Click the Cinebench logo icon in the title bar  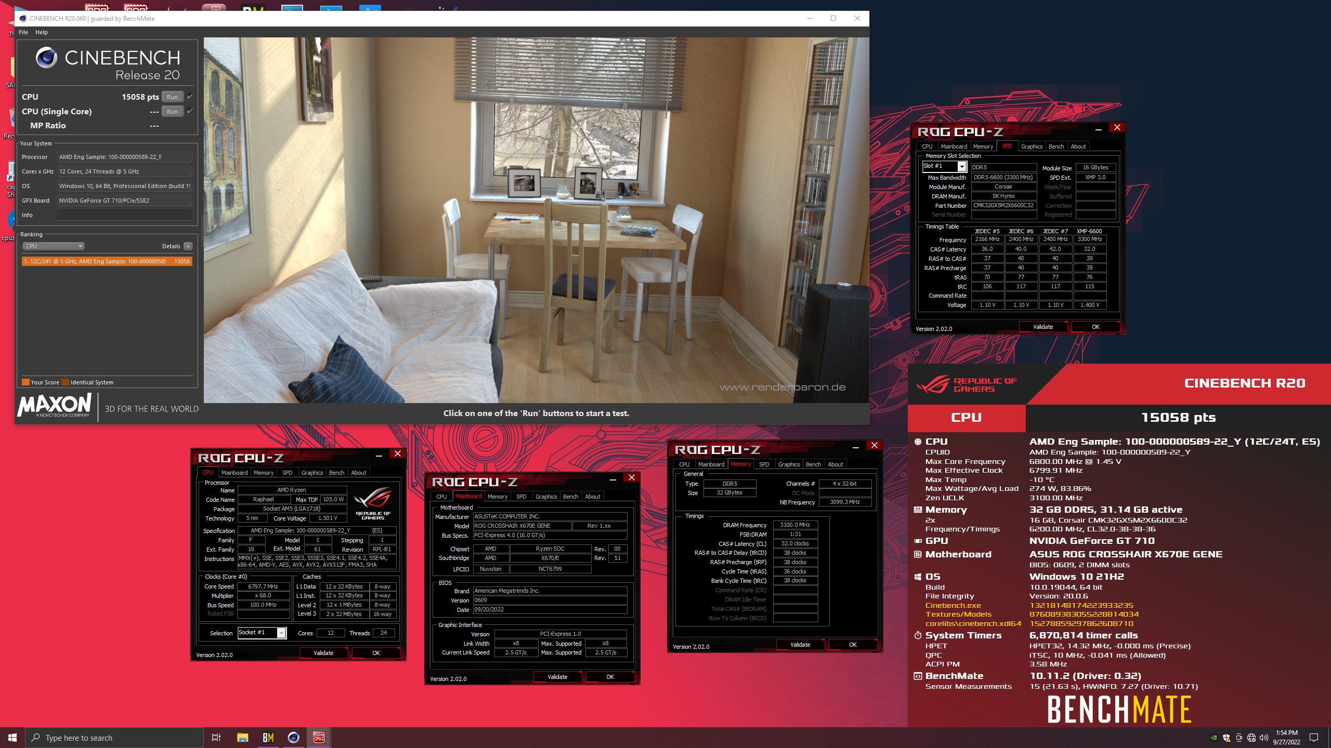[x=23, y=19]
